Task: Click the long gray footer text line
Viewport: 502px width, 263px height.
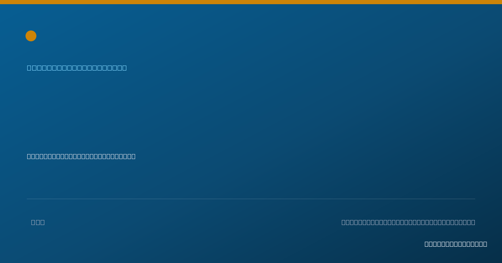Action: tap(408, 222)
